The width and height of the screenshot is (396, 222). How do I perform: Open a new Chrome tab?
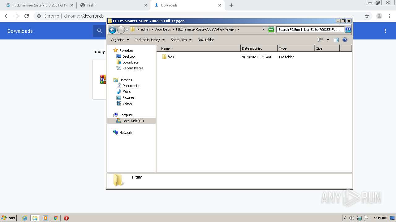(x=231, y=5)
